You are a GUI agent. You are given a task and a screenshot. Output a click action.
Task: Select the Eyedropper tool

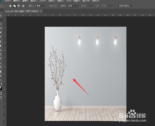point(1,32)
